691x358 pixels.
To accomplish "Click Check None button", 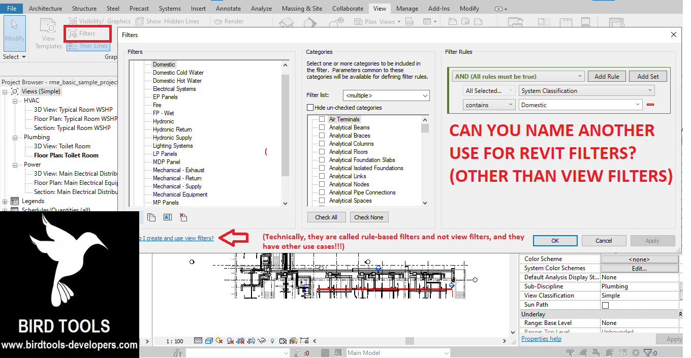I will coord(369,217).
